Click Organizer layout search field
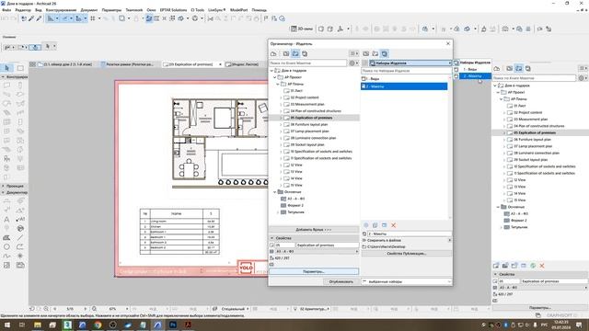 [x=308, y=63]
